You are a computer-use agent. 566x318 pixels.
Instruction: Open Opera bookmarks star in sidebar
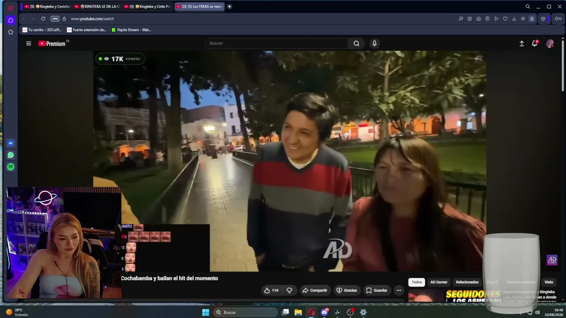11,32
